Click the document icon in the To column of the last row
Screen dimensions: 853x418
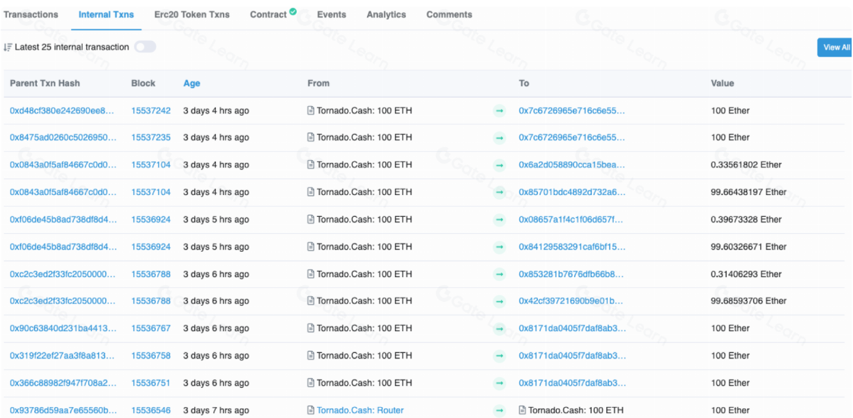click(x=523, y=410)
